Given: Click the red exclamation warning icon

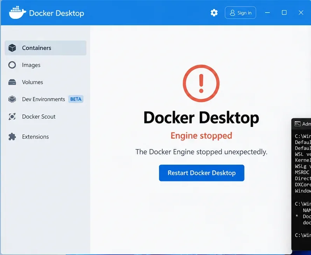Looking at the screenshot, I should 201,83.
